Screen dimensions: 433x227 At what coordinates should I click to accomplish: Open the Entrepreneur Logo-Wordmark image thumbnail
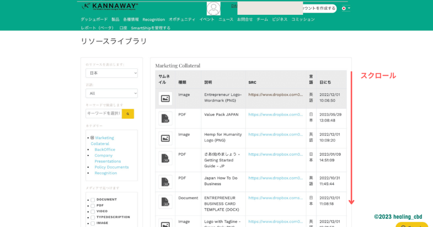coord(165,98)
